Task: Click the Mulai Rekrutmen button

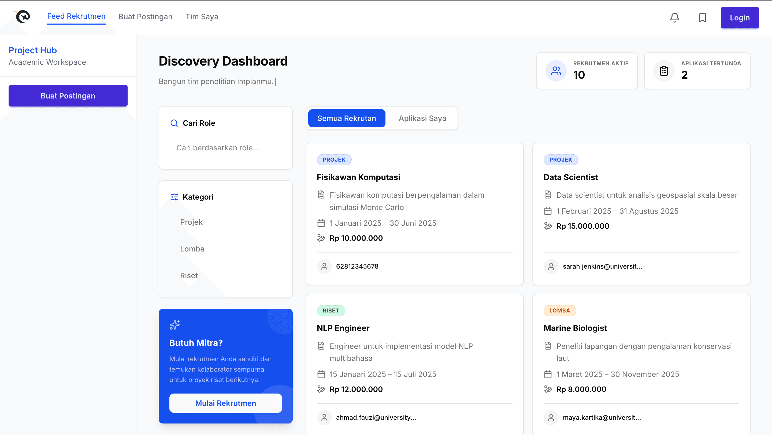Action: [225, 403]
